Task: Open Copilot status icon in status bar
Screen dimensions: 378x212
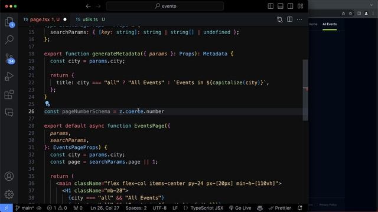Action: (260, 208)
